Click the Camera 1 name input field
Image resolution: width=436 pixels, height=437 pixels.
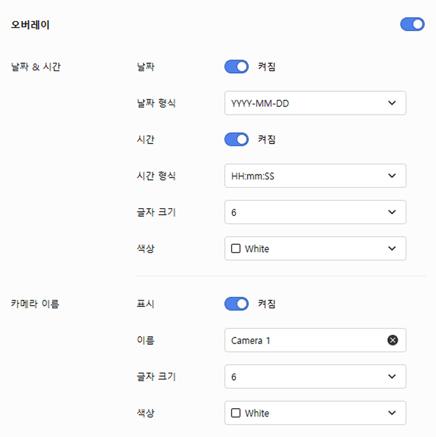pos(301,340)
